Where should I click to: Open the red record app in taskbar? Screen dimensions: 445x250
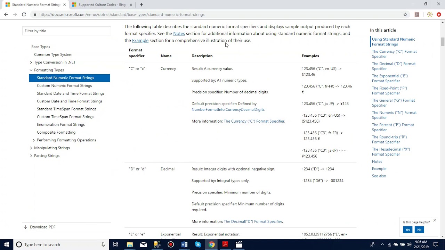[170, 244]
